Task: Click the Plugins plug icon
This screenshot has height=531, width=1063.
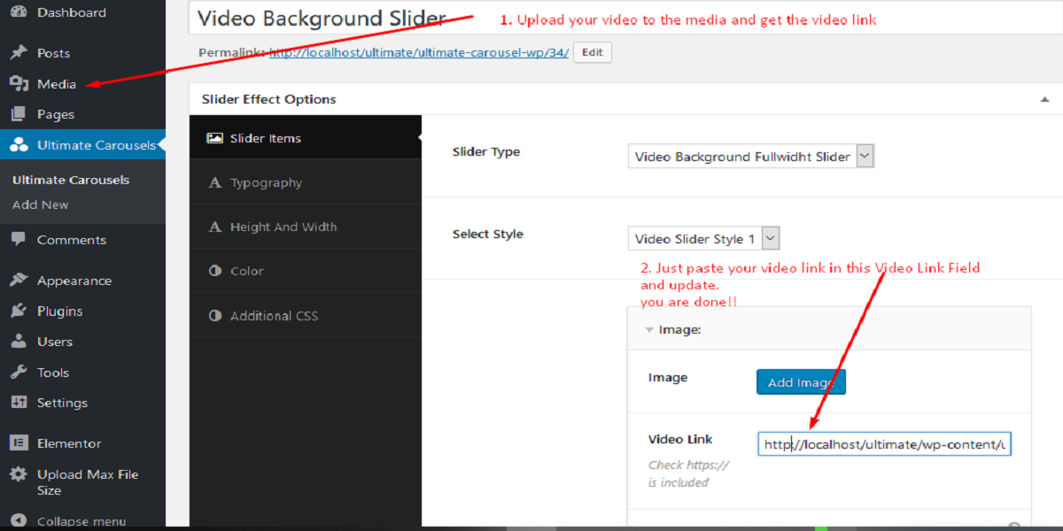Action: tap(19, 312)
